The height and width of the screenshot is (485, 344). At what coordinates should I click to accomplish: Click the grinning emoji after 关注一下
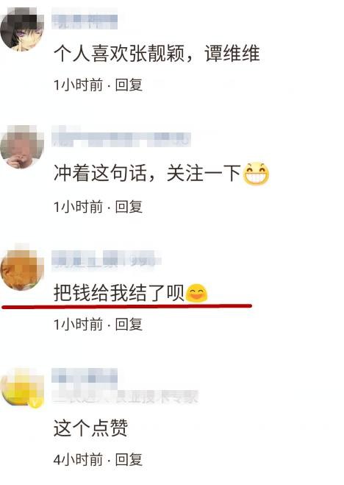[256, 174]
